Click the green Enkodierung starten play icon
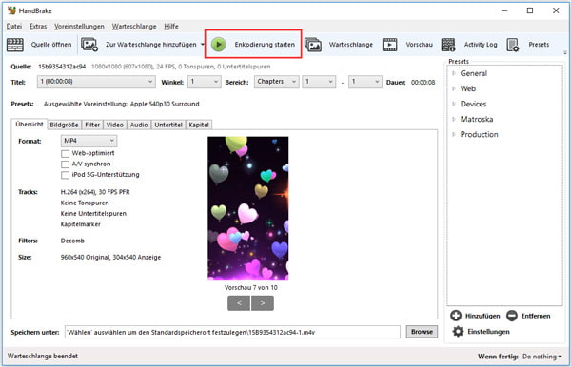Viewport: 571px width, 367px height. (219, 45)
